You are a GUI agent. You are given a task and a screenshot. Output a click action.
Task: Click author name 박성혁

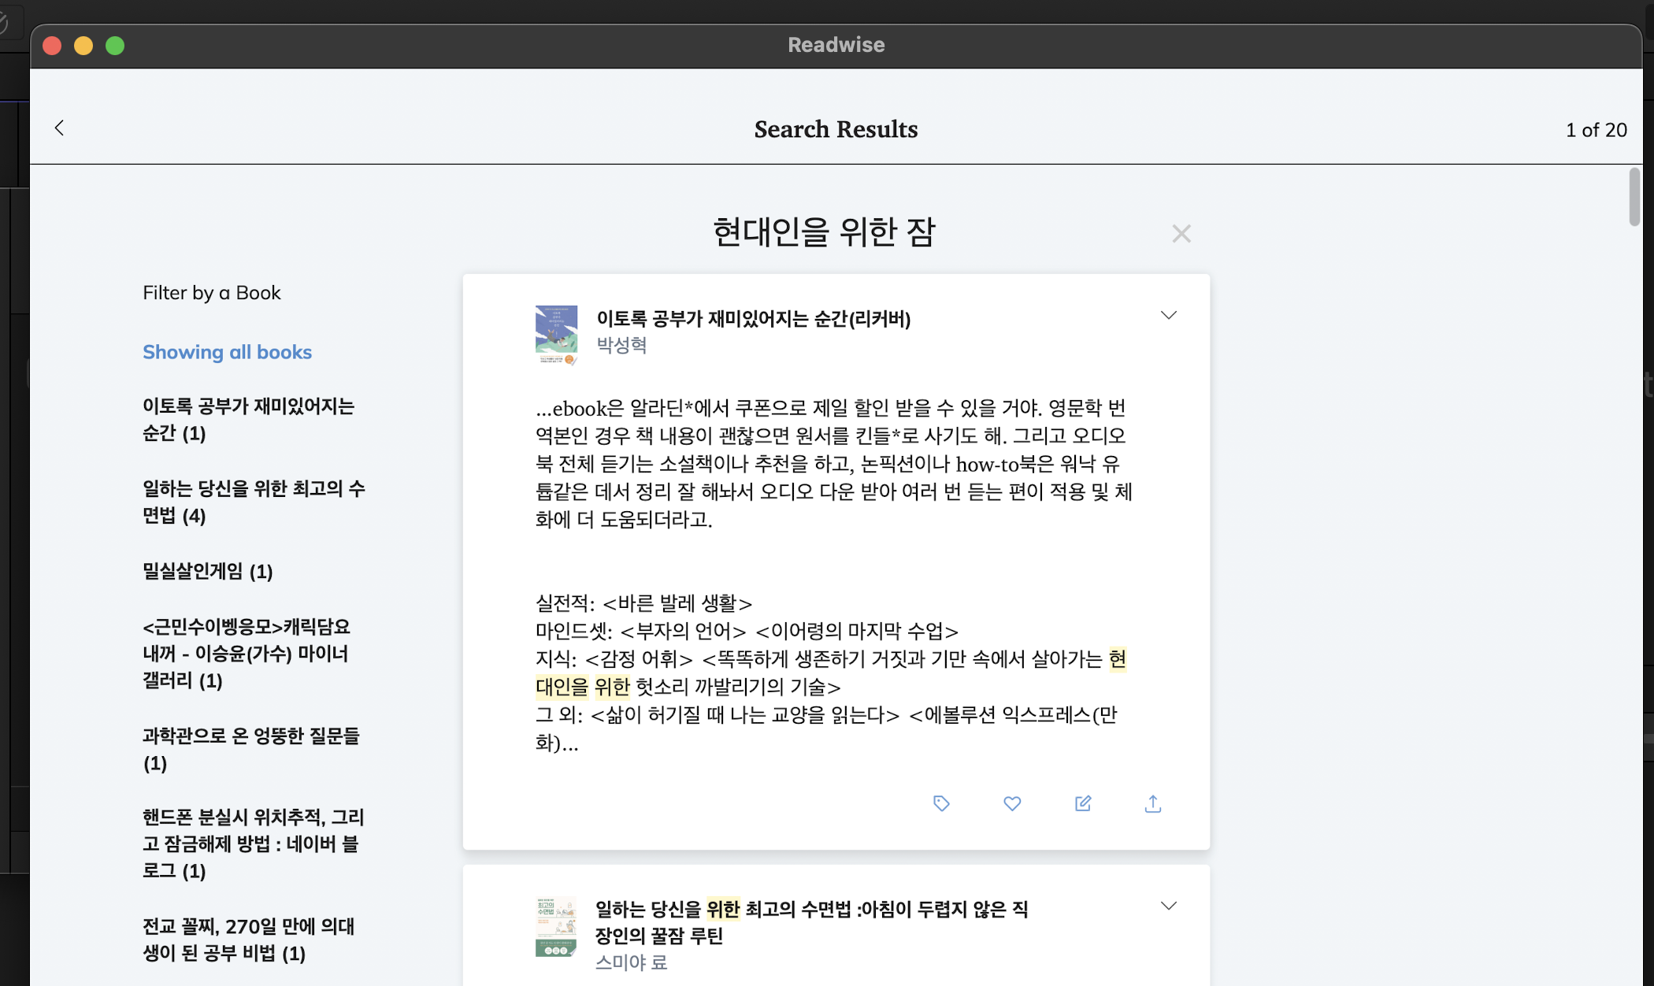(621, 345)
